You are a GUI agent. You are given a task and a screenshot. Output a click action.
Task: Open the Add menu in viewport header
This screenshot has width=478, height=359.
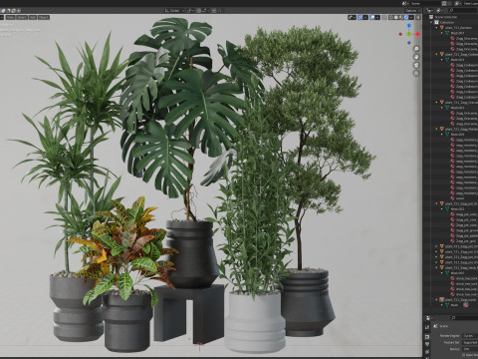(x=33, y=17)
